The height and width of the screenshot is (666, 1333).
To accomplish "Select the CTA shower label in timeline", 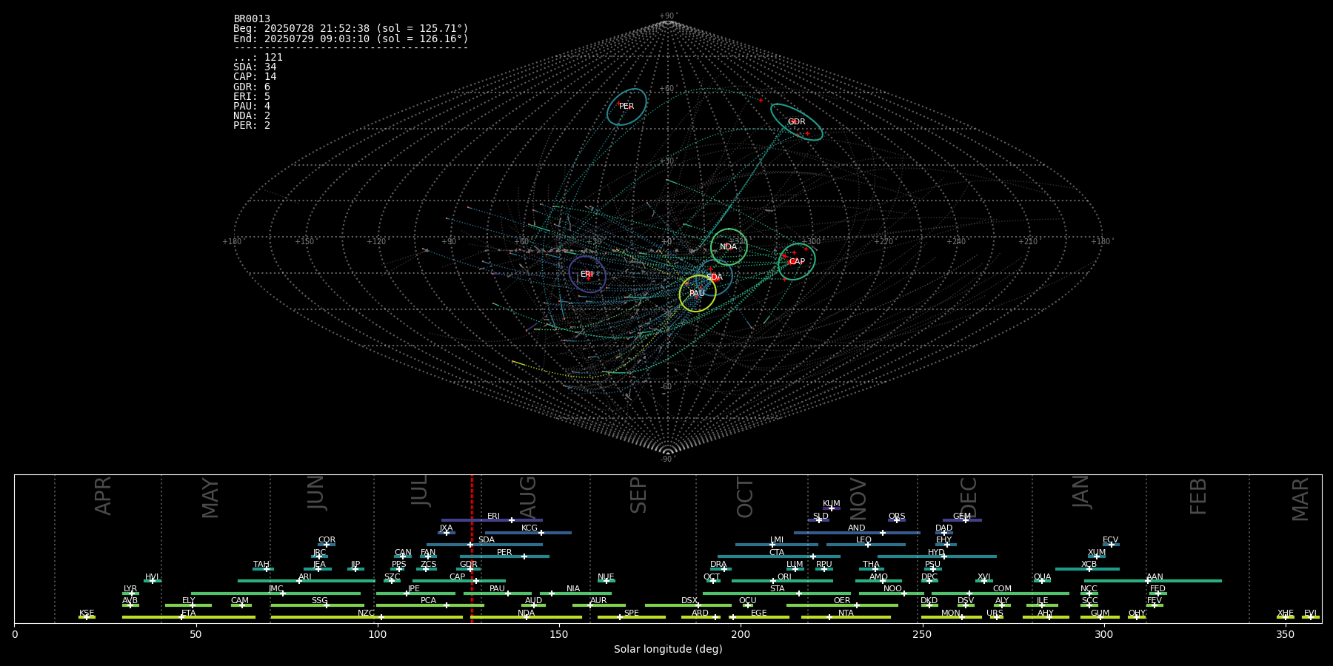I will [777, 553].
